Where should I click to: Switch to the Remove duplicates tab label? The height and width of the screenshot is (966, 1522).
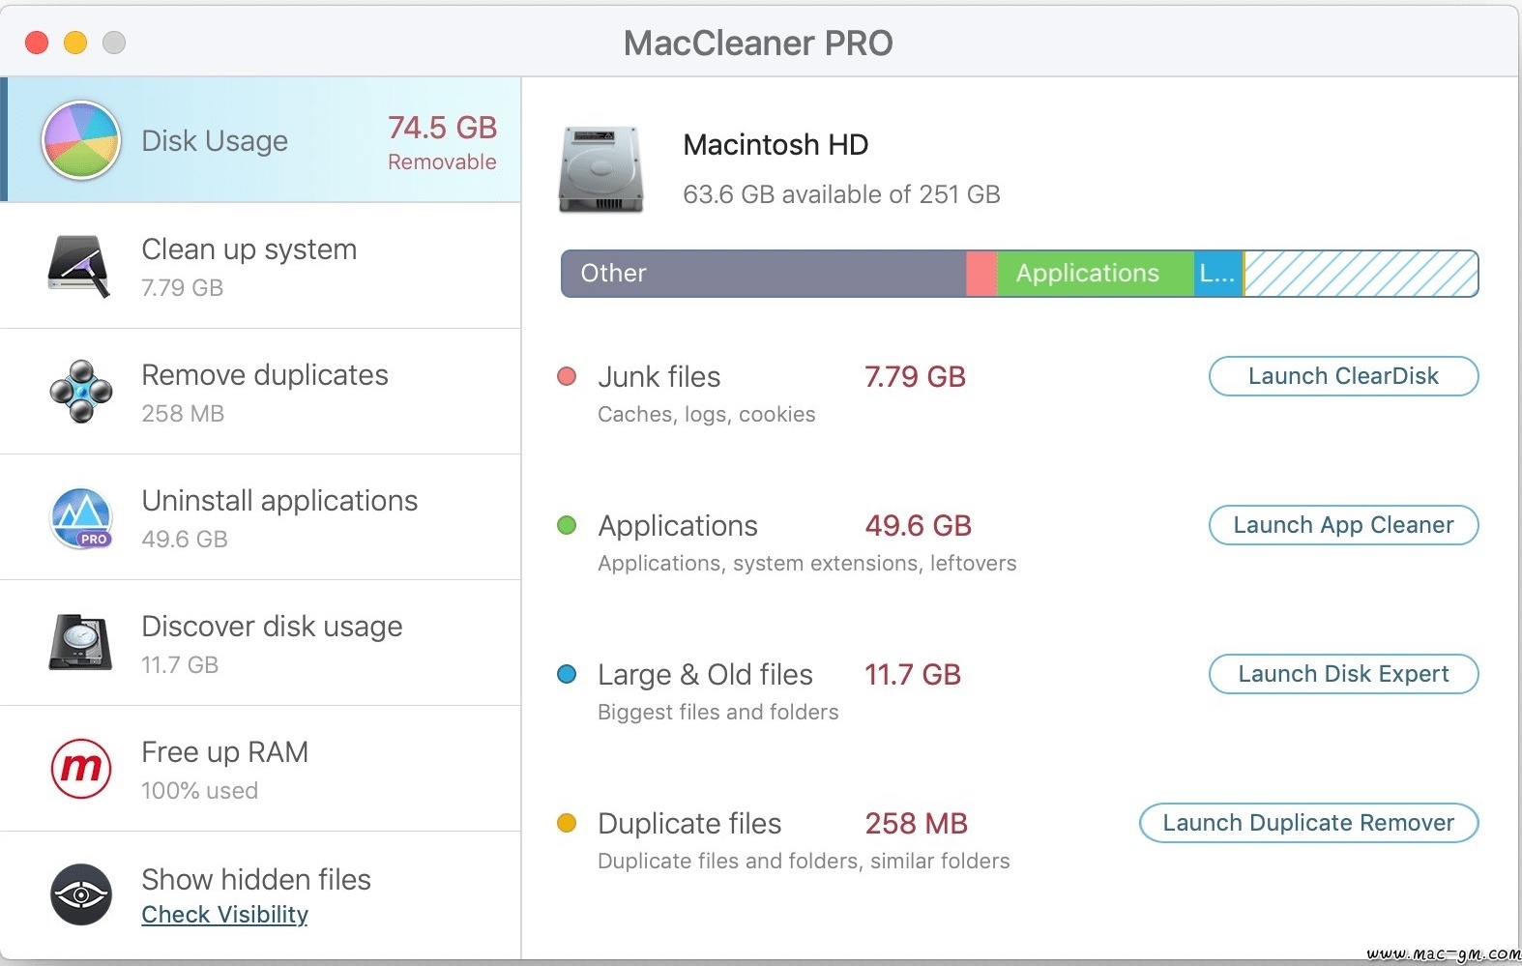[x=265, y=375]
